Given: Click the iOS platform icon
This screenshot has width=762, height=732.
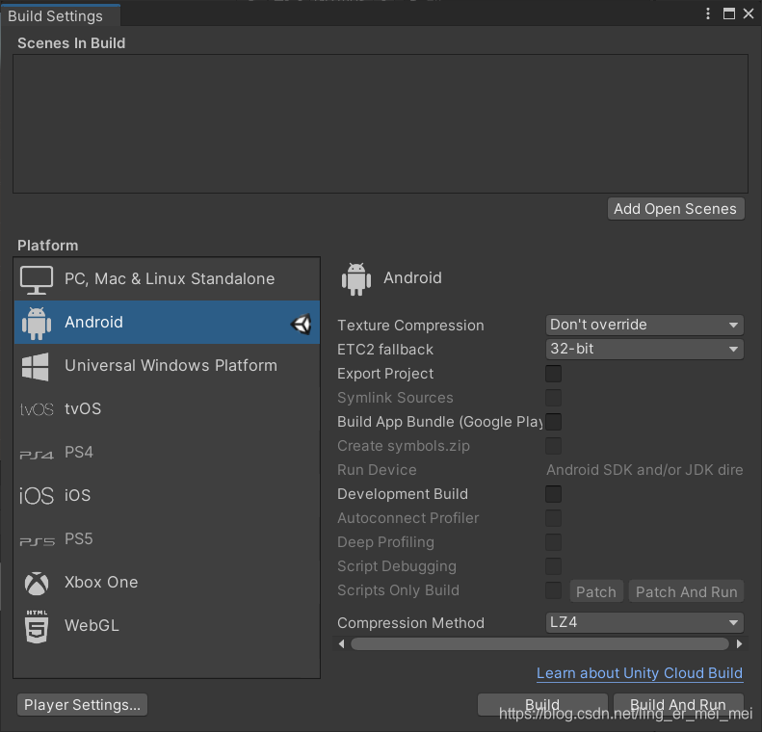Looking at the screenshot, I should pos(37,496).
